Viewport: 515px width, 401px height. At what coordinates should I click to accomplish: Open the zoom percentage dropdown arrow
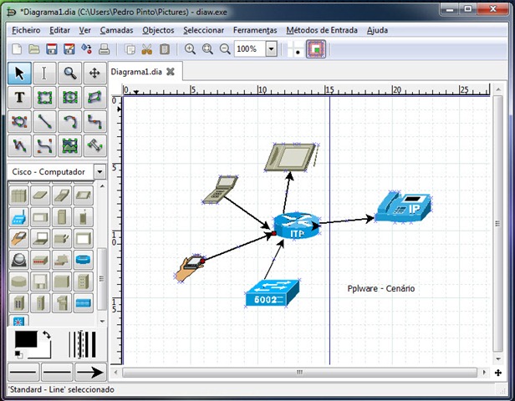tap(271, 49)
